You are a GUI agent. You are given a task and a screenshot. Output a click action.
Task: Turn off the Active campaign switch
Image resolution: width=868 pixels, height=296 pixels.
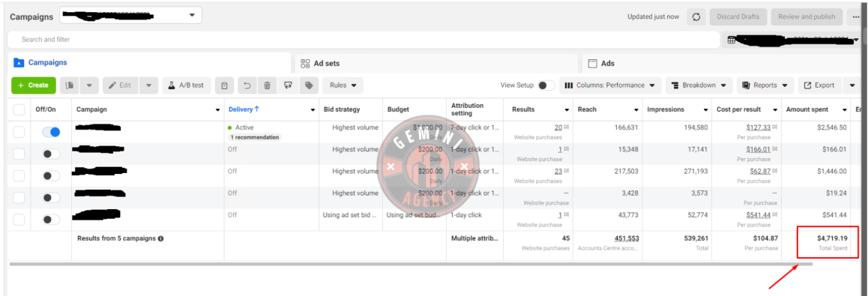tap(51, 132)
